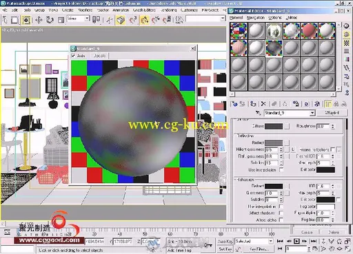Toggle Window/Crossing selection icon
This screenshot has width=353, height=254.
pyautogui.click(x=26, y=20)
